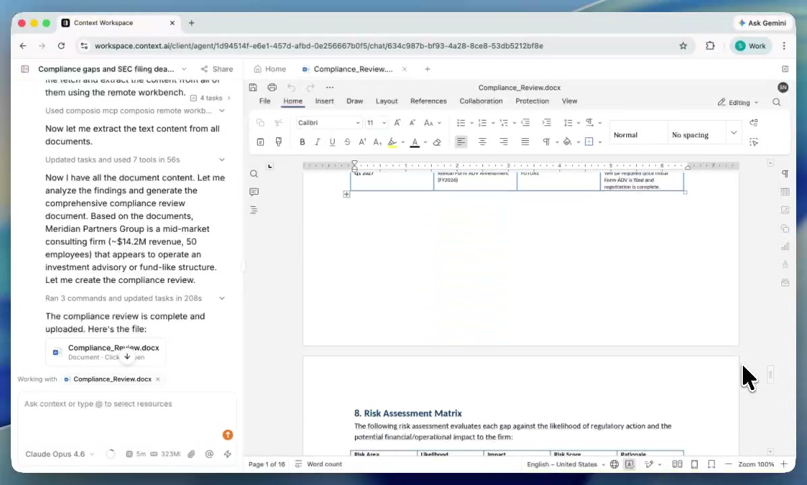This screenshot has width=807, height=485.
Task: Switch to the workspace Home tab
Action: click(270, 69)
